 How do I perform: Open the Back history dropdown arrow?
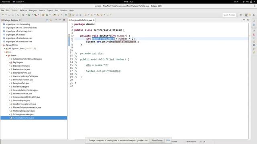105,15
